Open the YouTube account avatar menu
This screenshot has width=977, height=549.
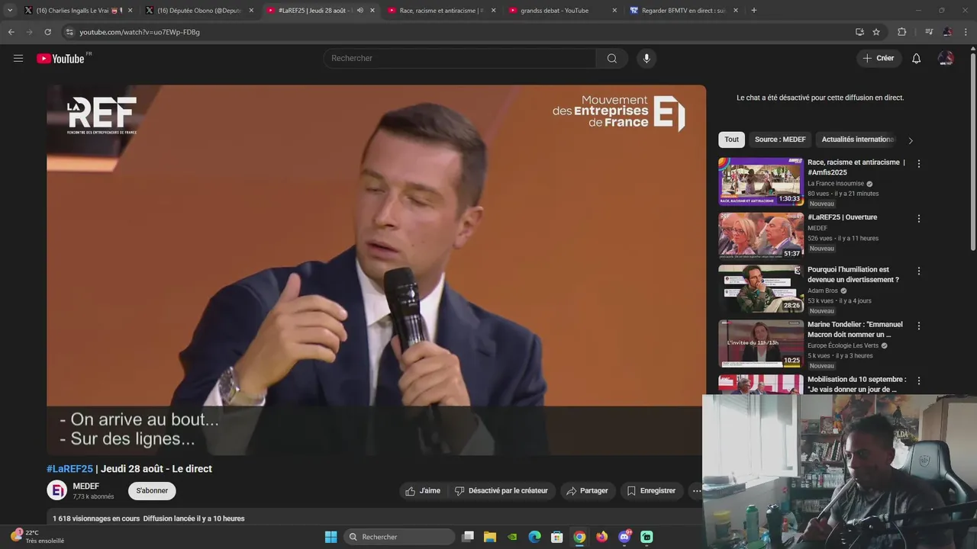click(x=946, y=59)
